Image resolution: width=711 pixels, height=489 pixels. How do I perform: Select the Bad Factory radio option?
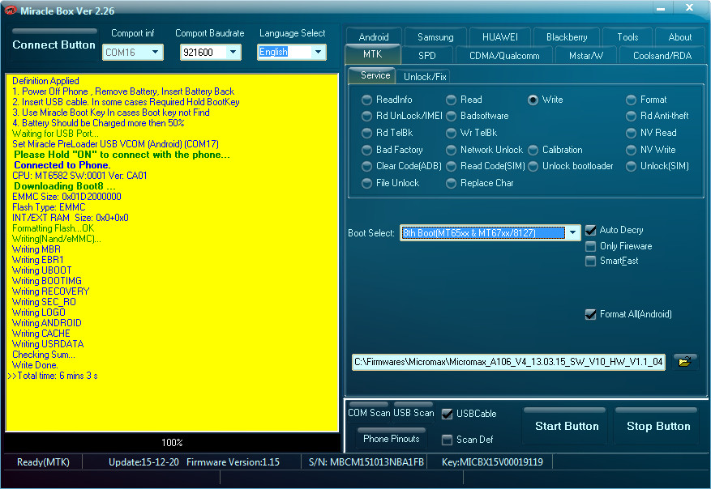366,150
